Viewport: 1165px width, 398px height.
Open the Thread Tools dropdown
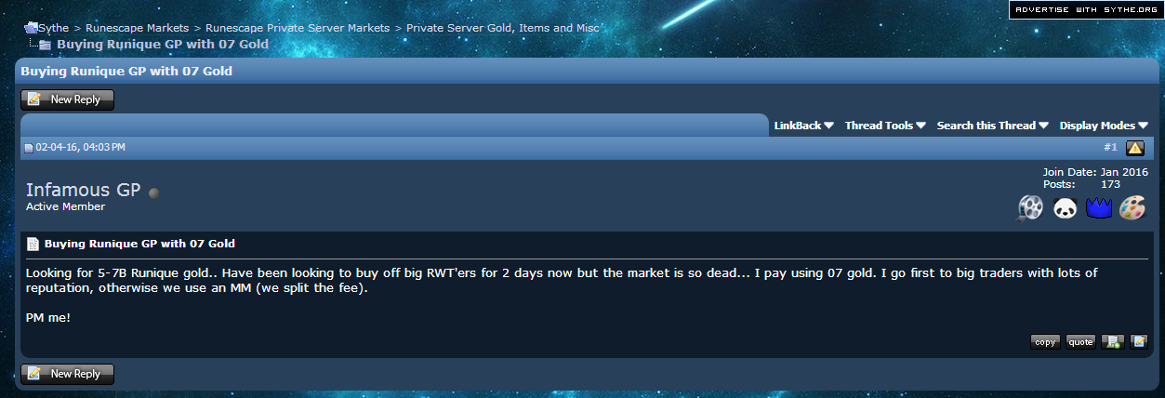[885, 126]
